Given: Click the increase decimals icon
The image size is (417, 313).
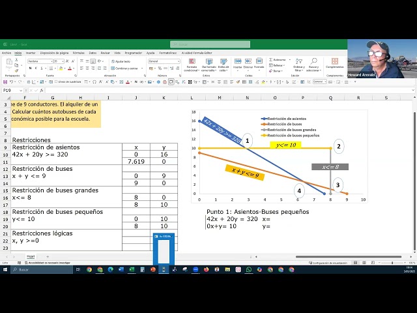Looking at the screenshot, I should 172,68.
